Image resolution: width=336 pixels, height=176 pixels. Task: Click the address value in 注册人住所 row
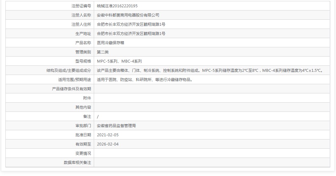point(131,24)
